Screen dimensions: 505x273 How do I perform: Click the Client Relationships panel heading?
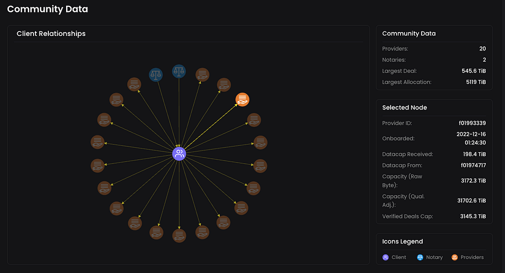51,34
